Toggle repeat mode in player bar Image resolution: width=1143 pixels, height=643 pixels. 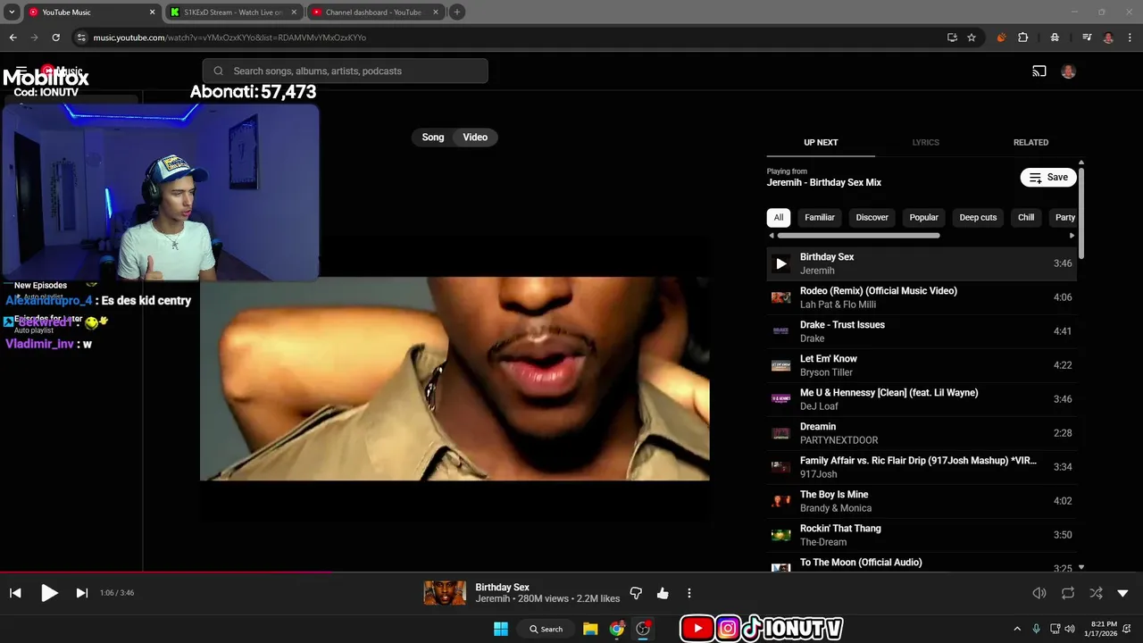[x=1068, y=593]
